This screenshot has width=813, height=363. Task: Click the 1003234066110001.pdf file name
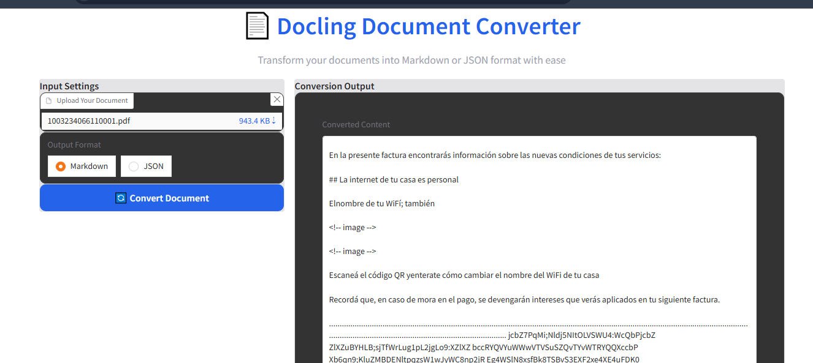(x=89, y=121)
